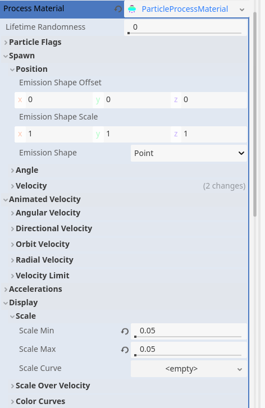265x408 pixels.
Task: Reset the Scale Min value with its revert icon
Action: point(125,331)
